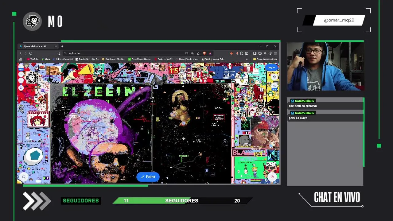Image resolution: width=393 pixels, height=221 pixels.
Task: Open the Dashboard NinjaTrader bookmark
Action: pos(114,59)
